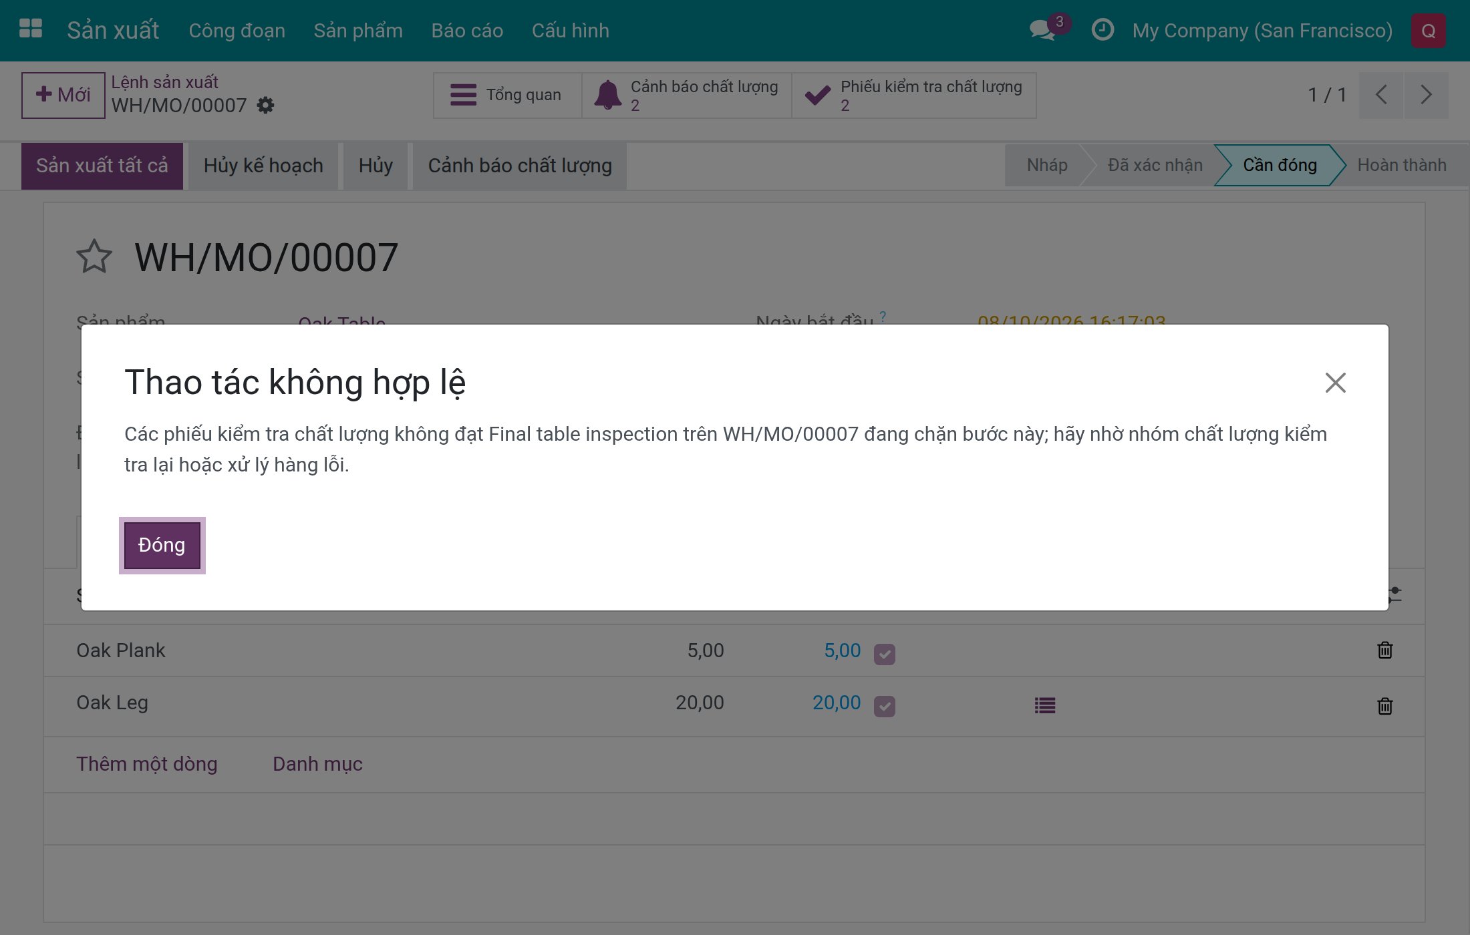
Task: Click the Hủy kế hoạch button
Action: click(x=263, y=166)
